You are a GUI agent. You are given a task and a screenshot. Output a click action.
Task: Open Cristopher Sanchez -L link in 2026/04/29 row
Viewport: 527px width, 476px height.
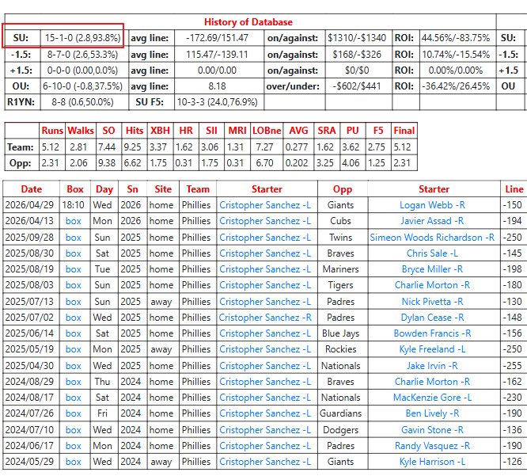(265, 205)
